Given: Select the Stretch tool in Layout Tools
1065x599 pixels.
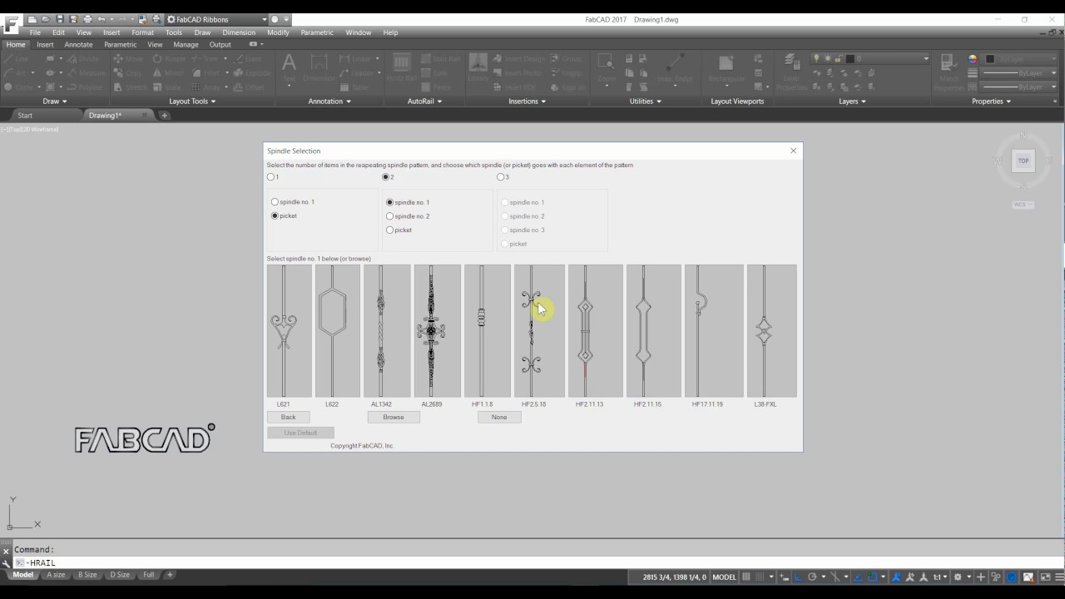Looking at the screenshot, I should pyautogui.click(x=129, y=87).
